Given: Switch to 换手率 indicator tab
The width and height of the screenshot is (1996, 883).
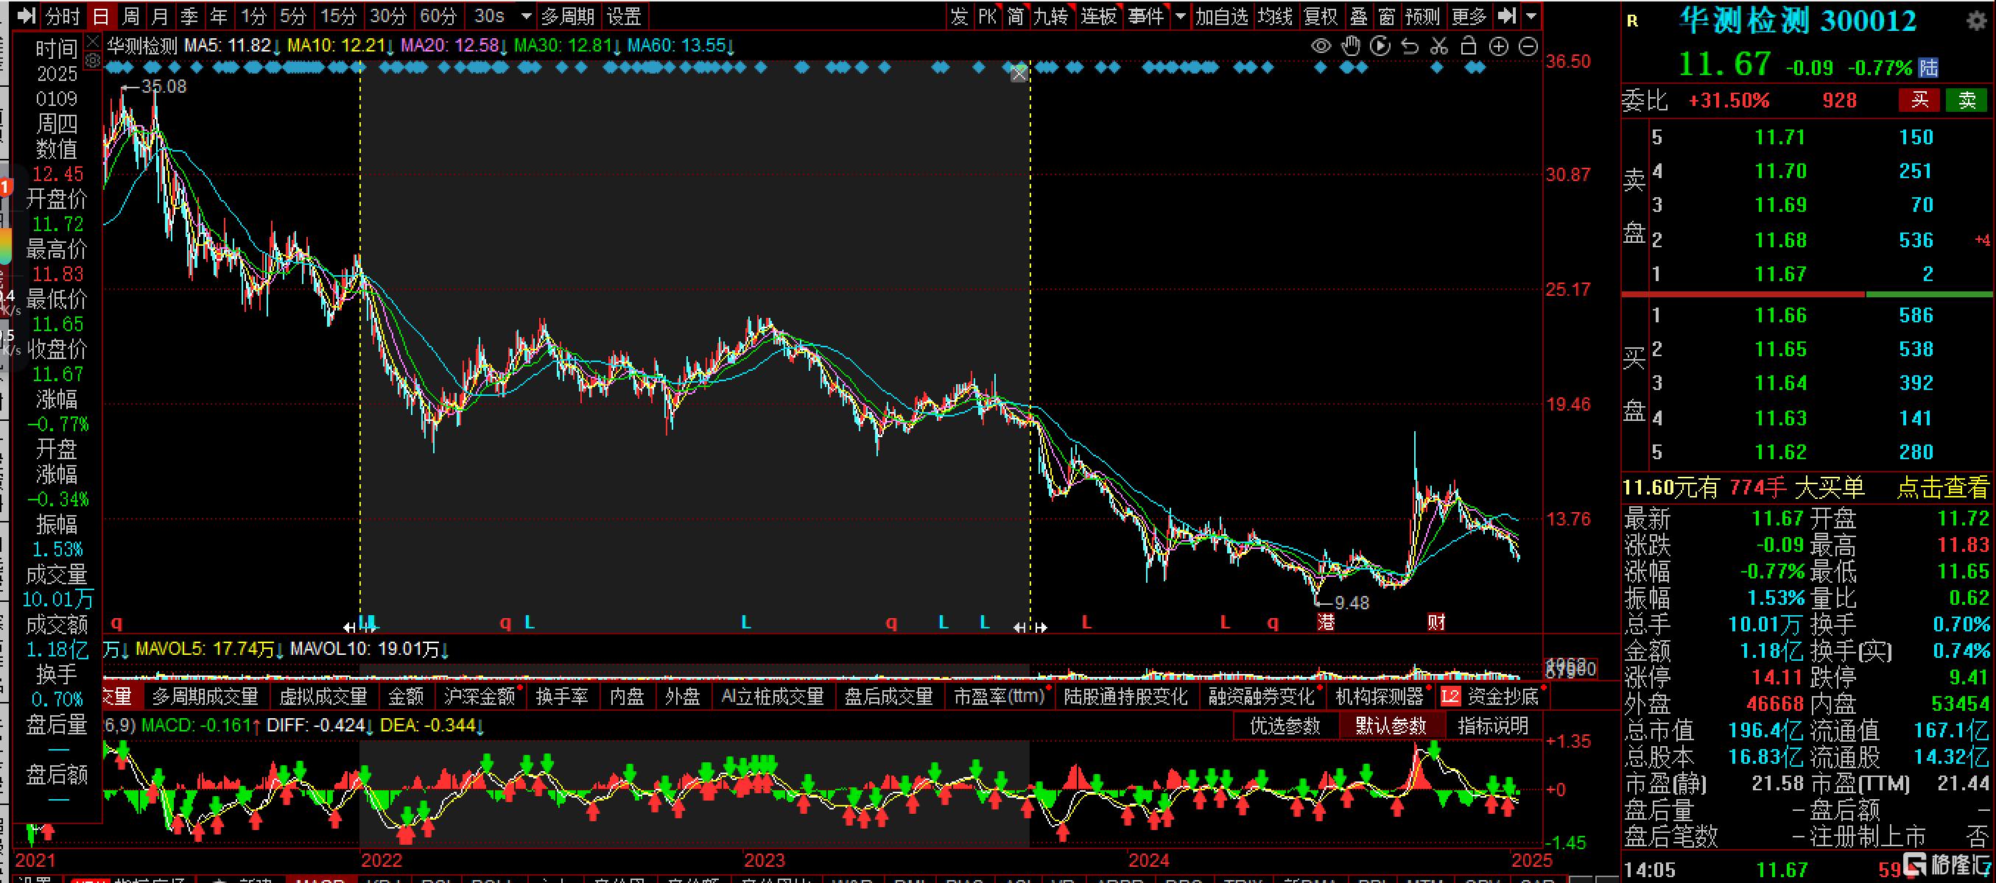Looking at the screenshot, I should click(x=562, y=697).
